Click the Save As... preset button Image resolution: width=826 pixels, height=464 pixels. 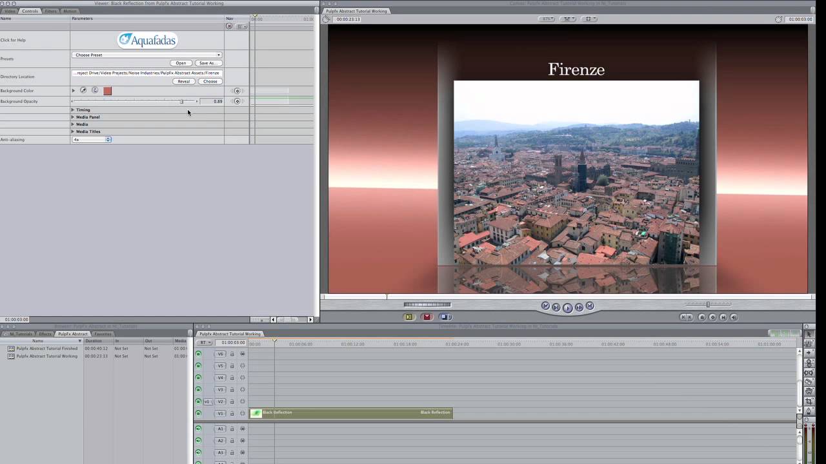coord(208,63)
